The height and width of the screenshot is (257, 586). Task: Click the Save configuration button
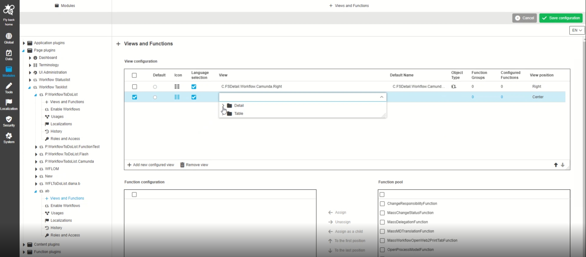pyautogui.click(x=561, y=18)
